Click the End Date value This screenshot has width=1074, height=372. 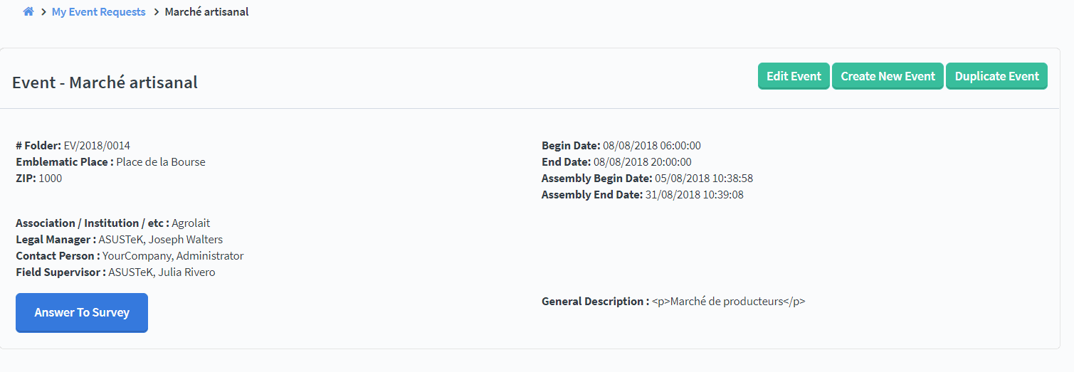click(x=643, y=162)
